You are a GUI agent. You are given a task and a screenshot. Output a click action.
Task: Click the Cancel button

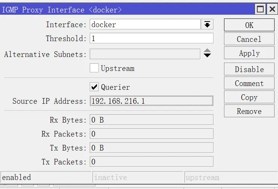coord(249,39)
